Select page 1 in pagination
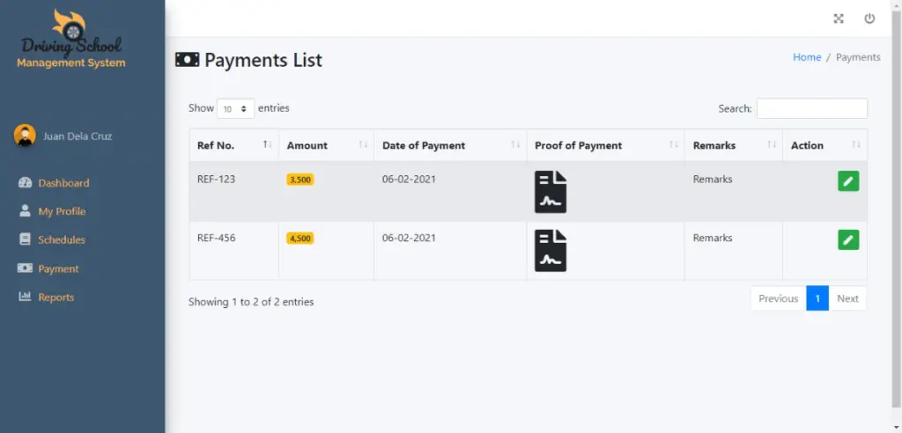Viewport: 902px width, 433px height. (817, 298)
